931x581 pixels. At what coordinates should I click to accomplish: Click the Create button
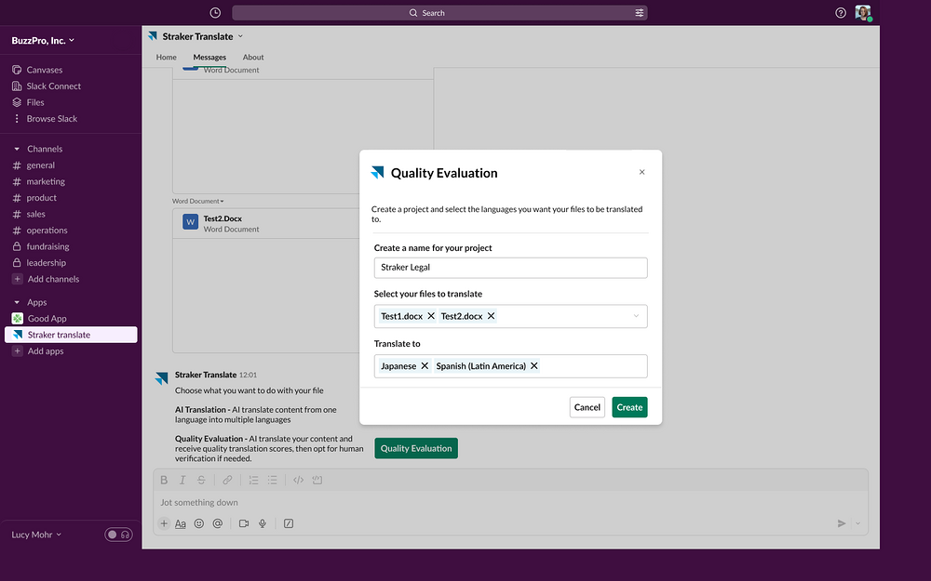pos(629,407)
